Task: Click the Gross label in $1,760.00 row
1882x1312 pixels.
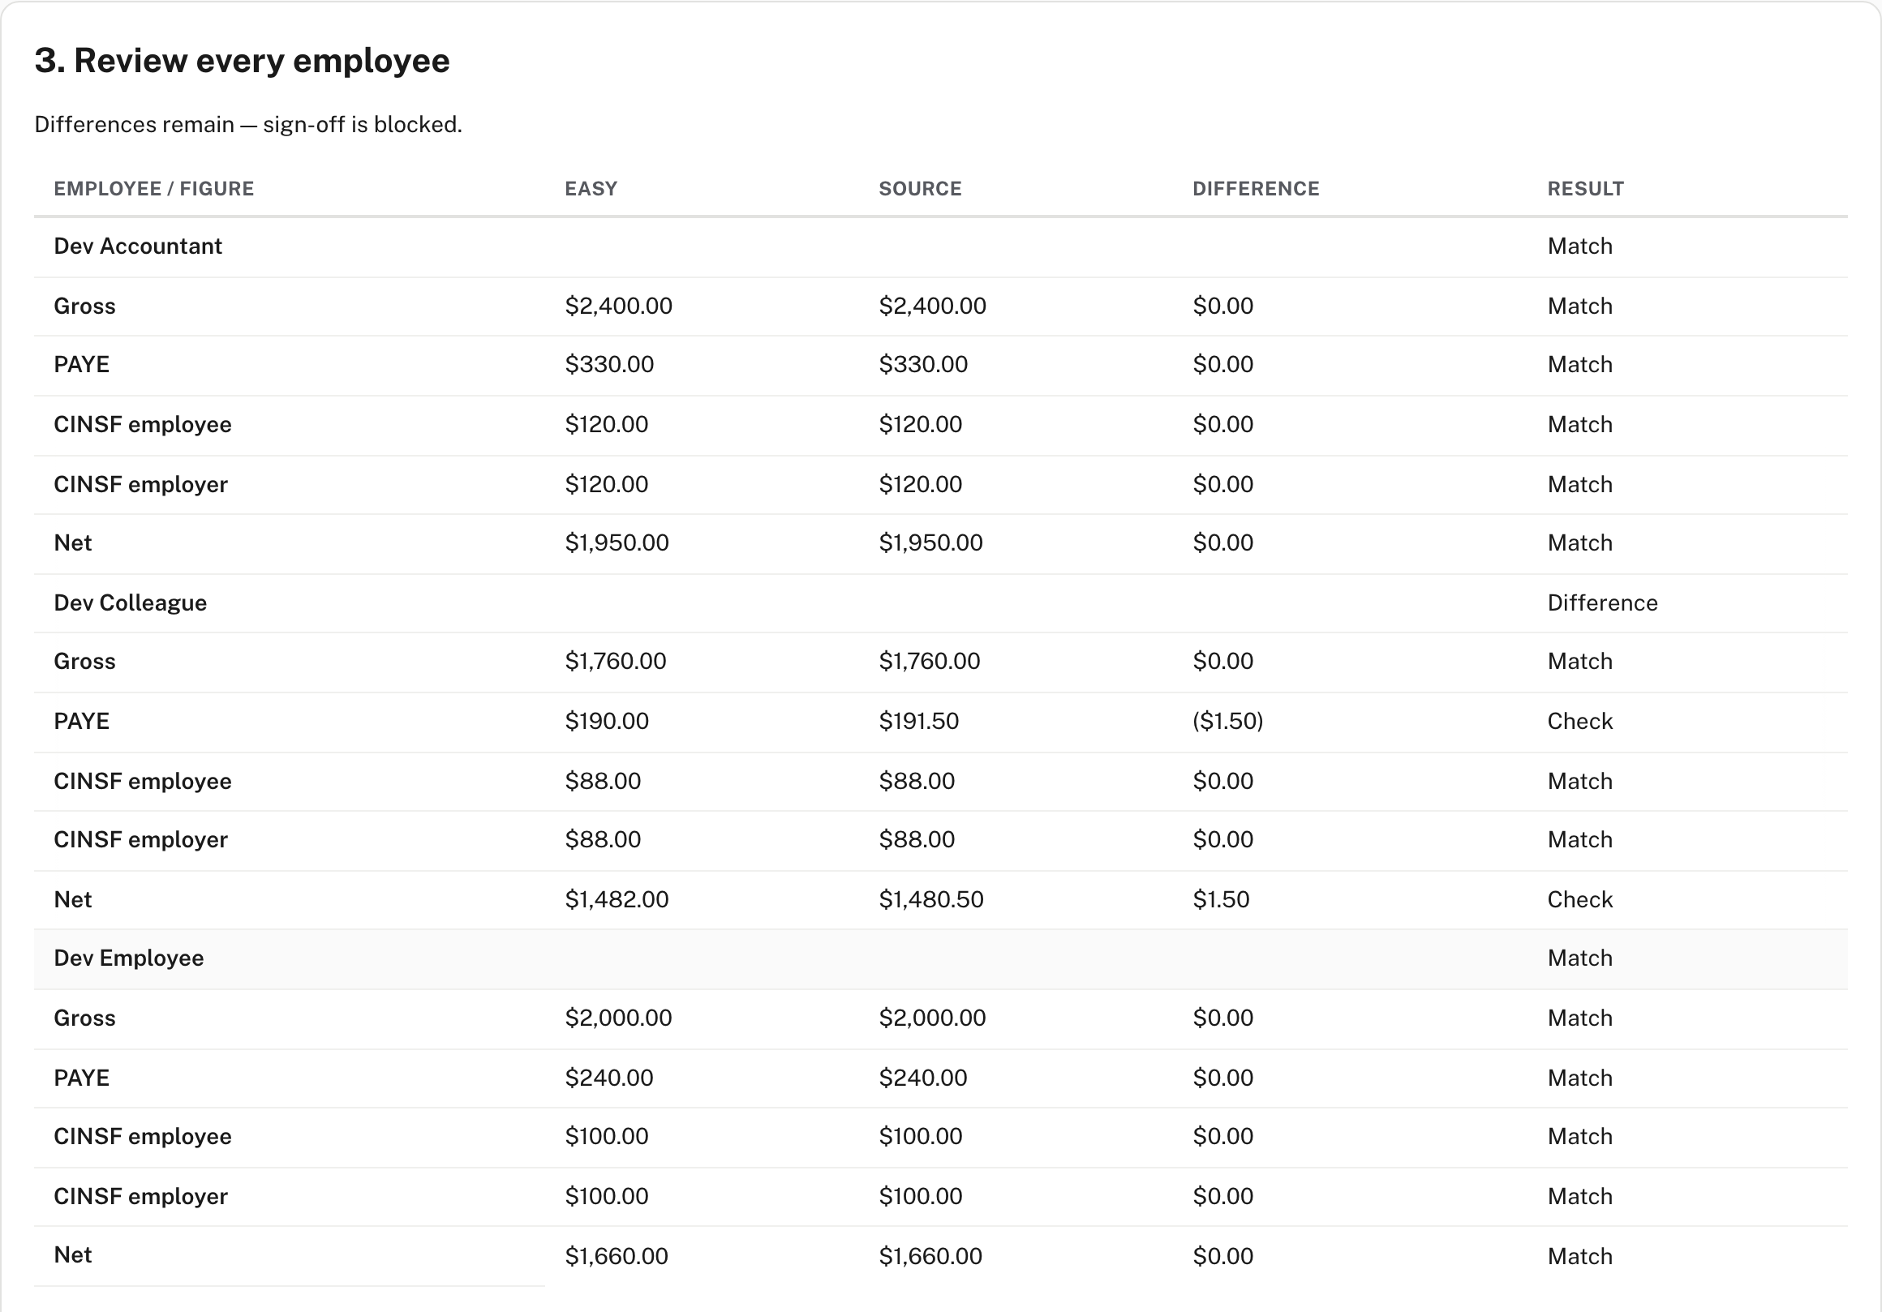Action: coord(84,662)
